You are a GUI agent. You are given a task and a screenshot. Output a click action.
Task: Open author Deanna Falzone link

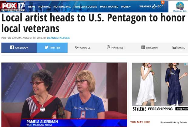(x=59, y=38)
